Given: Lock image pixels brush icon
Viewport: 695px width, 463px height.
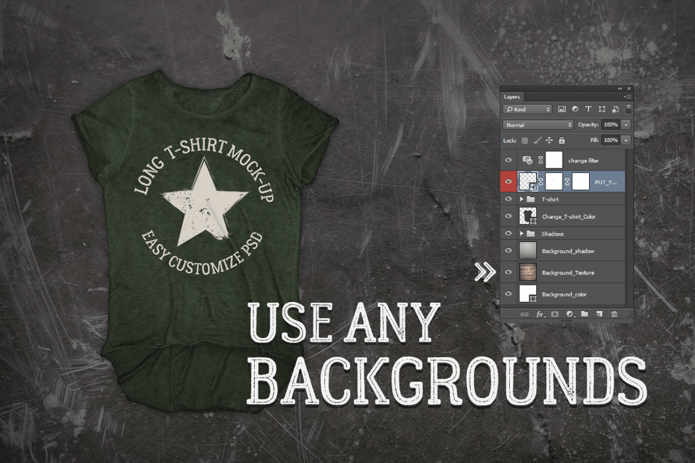Looking at the screenshot, I should [537, 140].
